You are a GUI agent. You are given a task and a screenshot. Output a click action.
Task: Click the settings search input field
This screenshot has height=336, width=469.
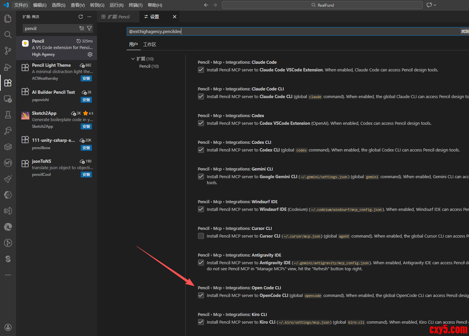pyautogui.click(x=293, y=31)
